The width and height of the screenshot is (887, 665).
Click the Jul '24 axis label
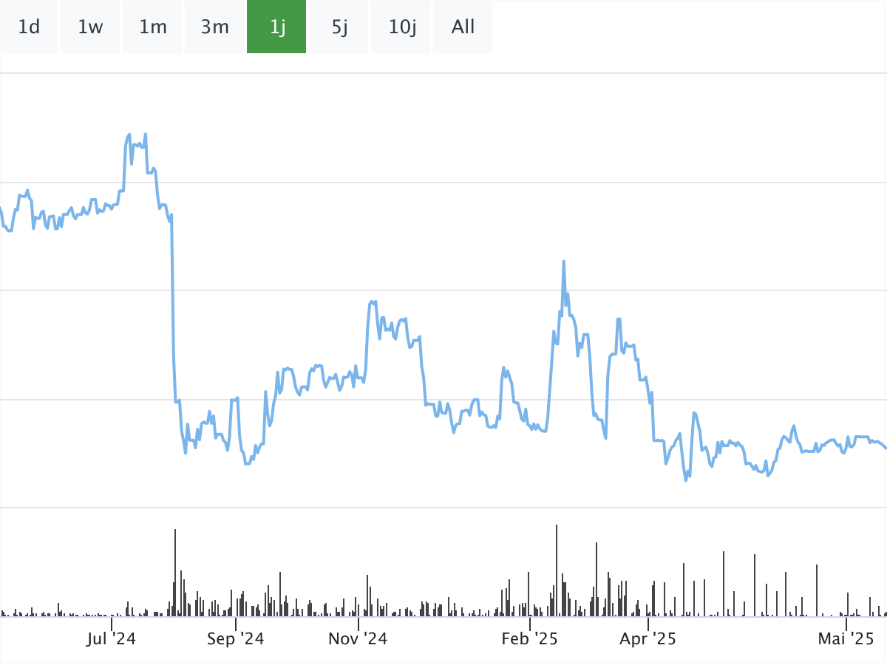pyautogui.click(x=111, y=638)
